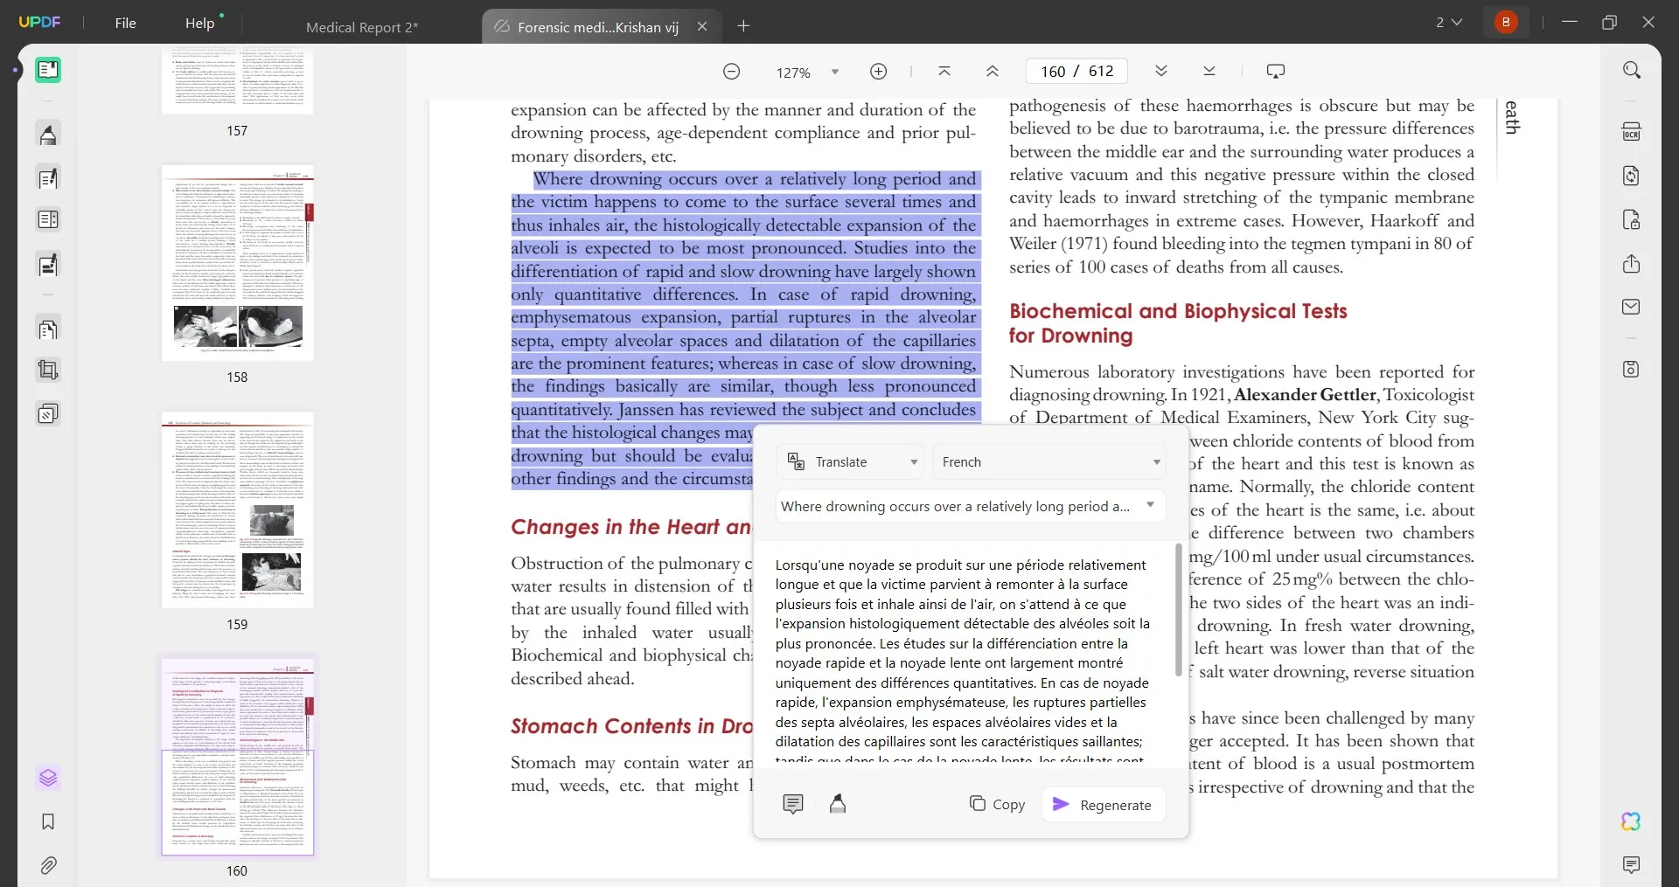Select page 157 thumbnail

(237, 82)
